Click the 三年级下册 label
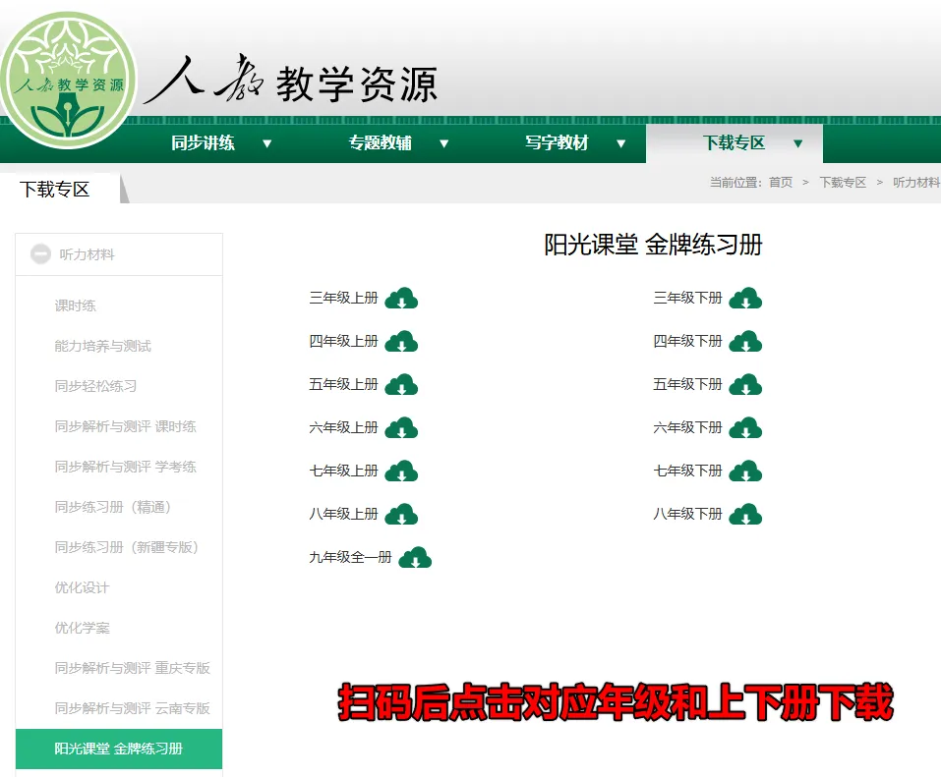Image resolution: width=941 pixels, height=777 pixels. pyautogui.click(x=687, y=298)
